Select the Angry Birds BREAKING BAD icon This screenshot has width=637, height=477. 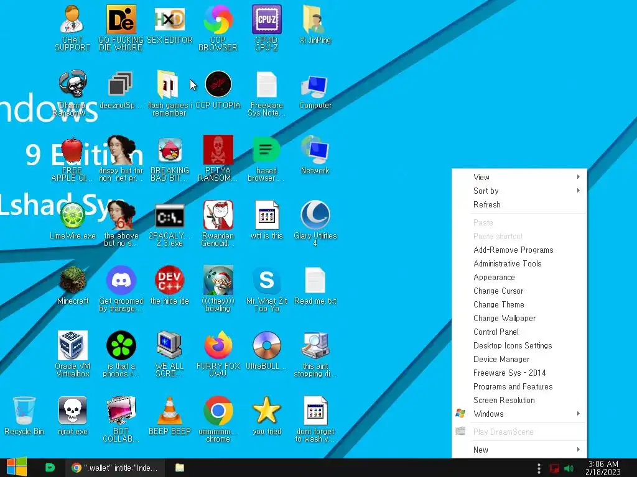click(169, 158)
